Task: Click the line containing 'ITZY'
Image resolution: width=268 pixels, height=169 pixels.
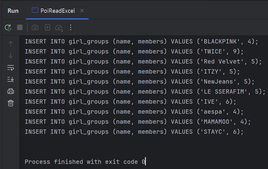Action: 132,72
